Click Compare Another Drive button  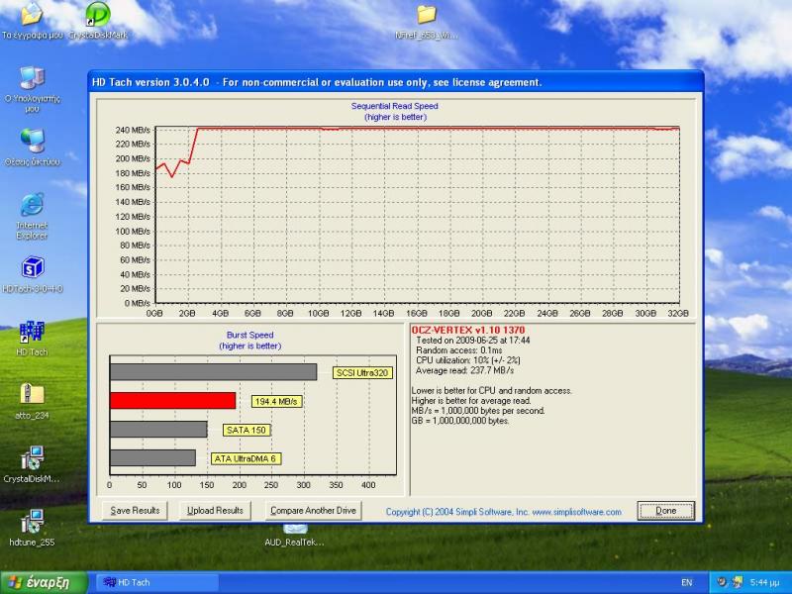pos(313,511)
